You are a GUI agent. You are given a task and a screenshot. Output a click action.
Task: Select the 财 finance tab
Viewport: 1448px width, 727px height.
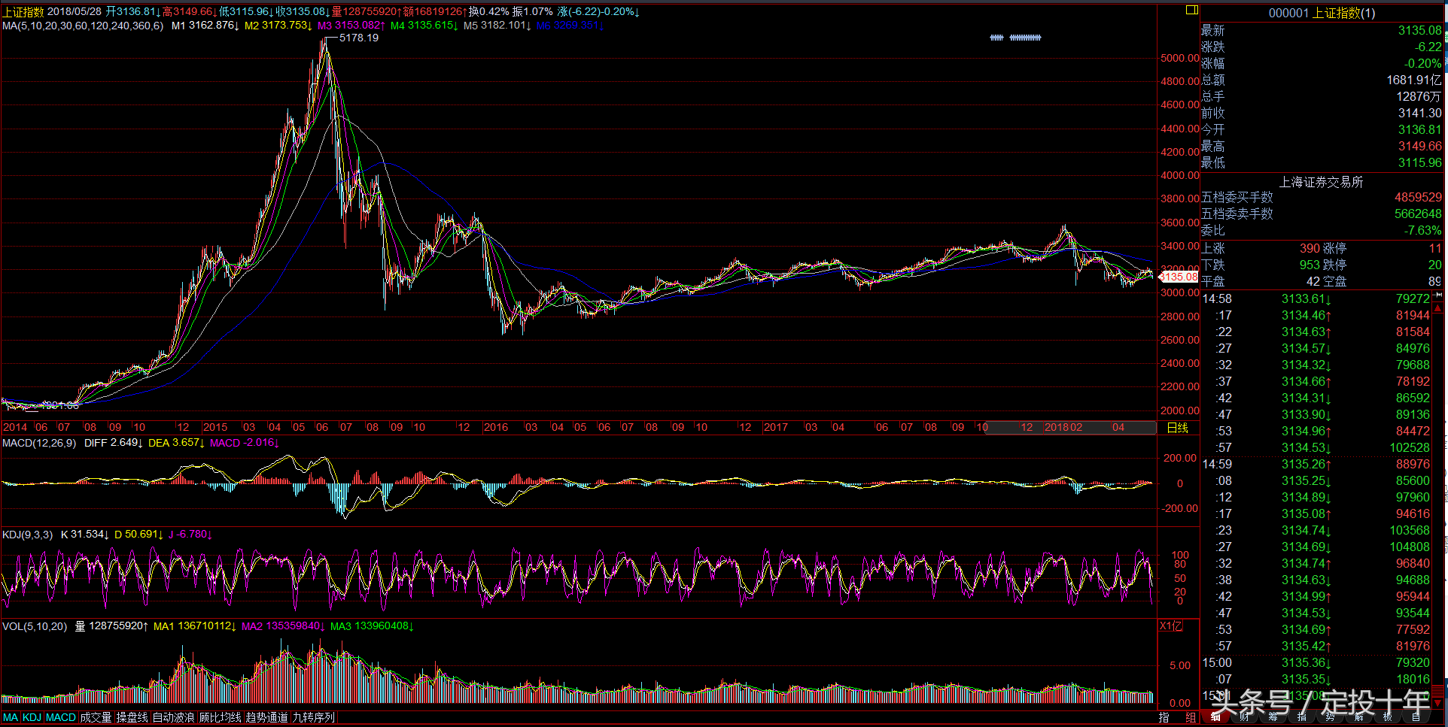tap(1244, 716)
